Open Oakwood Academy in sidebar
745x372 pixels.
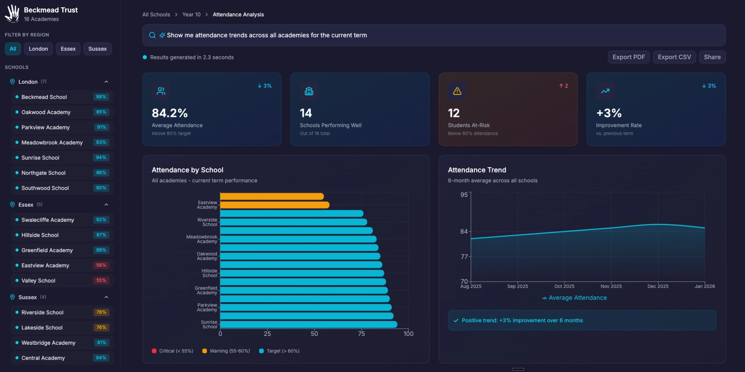pos(62,112)
